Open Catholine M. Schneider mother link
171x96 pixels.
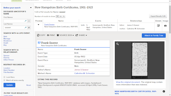pyautogui.click(x=84, y=73)
